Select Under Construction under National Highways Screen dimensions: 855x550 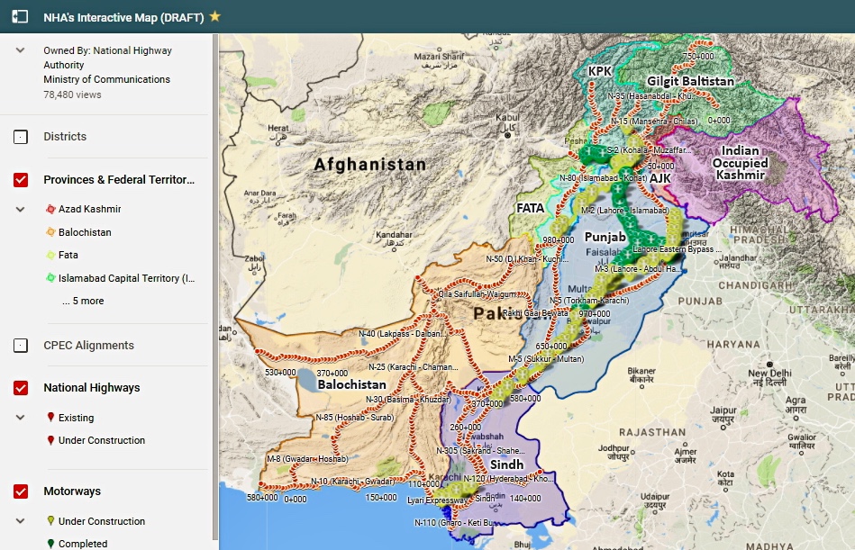tap(102, 440)
